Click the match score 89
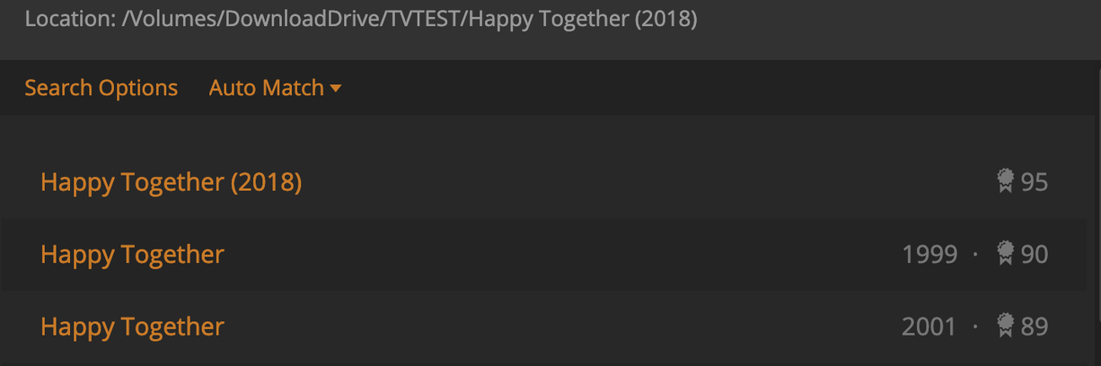The height and width of the screenshot is (366, 1101). coord(1035,327)
